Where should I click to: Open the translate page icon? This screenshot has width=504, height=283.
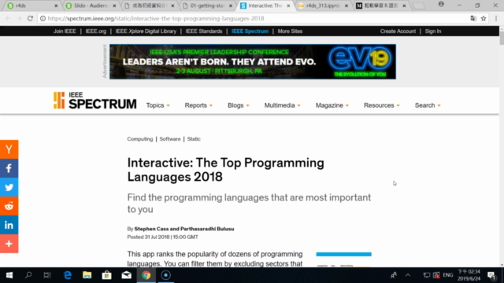(x=473, y=19)
